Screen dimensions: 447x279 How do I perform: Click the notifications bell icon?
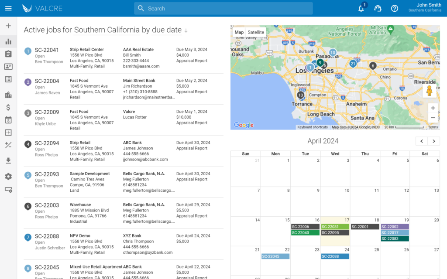(x=361, y=8)
